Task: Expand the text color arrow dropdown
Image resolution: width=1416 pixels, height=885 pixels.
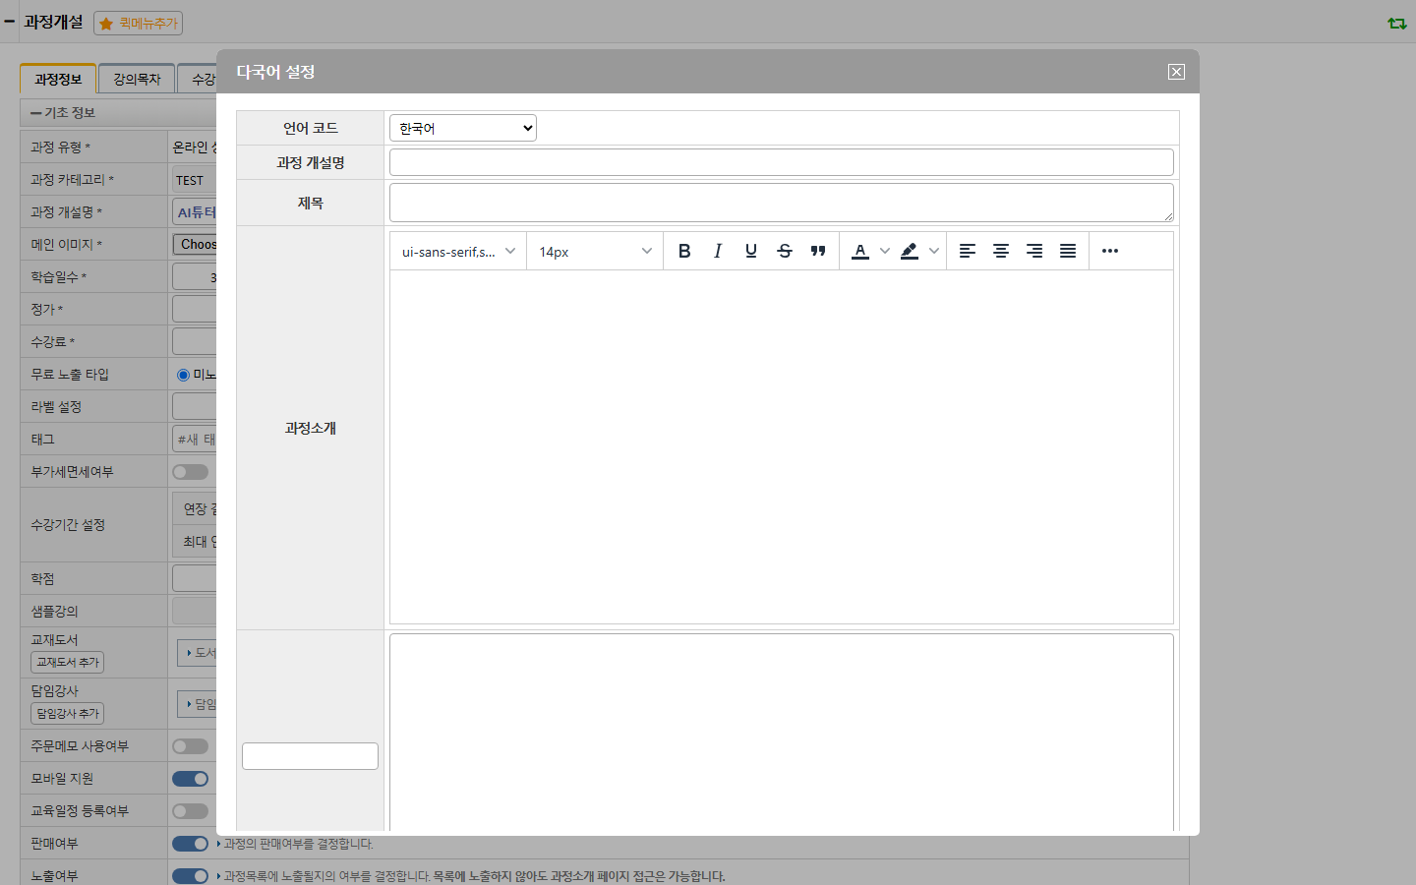Action: point(885,251)
